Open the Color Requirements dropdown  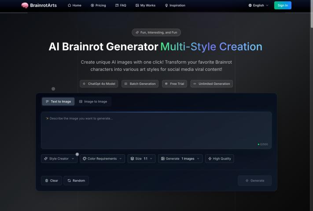tap(102, 159)
